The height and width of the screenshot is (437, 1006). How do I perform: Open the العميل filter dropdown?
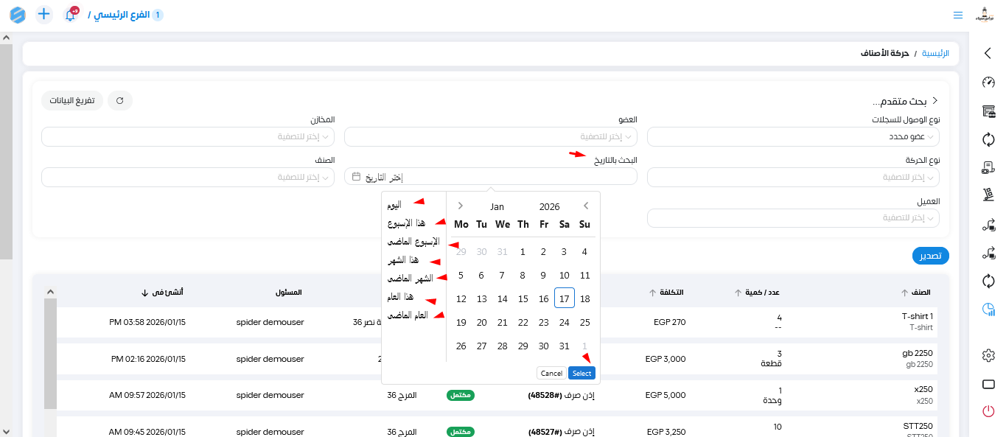pos(793,218)
